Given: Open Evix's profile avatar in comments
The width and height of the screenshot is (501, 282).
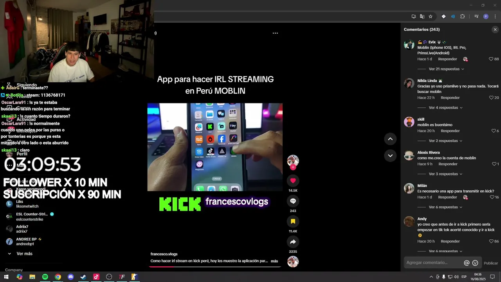Looking at the screenshot, I should pyautogui.click(x=409, y=44).
